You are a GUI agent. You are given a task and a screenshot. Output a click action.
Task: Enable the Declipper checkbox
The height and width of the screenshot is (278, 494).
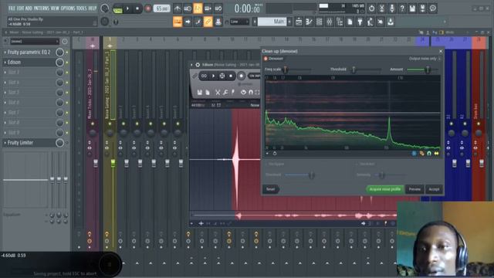pyautogui.click(x=266, y=164)
